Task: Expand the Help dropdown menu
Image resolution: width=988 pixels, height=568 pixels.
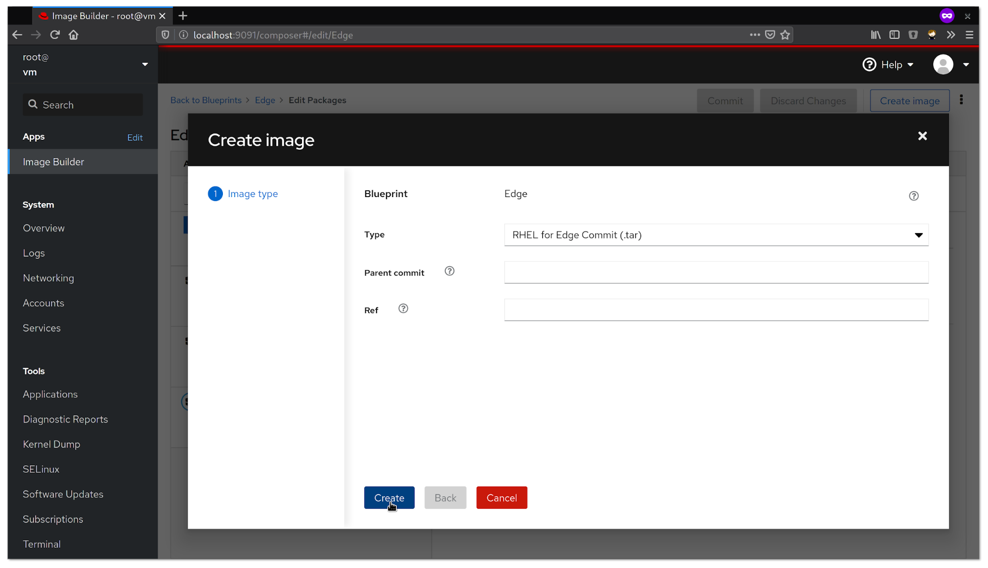Action: point(889,65)
